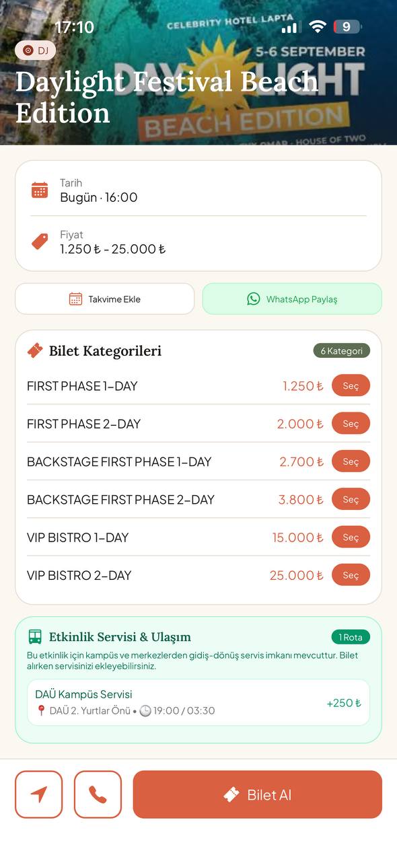The height and width of the screenshot is (861, 397).
Task: Click the price tag icon beside Fiyat
Action: pyautogui.click(x=40, y=241)
